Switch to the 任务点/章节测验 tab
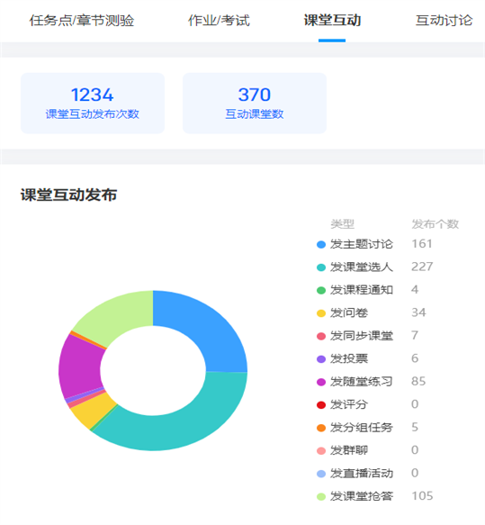 (82, 21)
